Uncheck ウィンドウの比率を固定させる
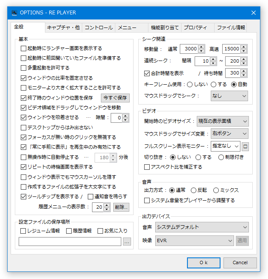The height and width of the screenshot is (279, 268). click(x=23, y=78)
